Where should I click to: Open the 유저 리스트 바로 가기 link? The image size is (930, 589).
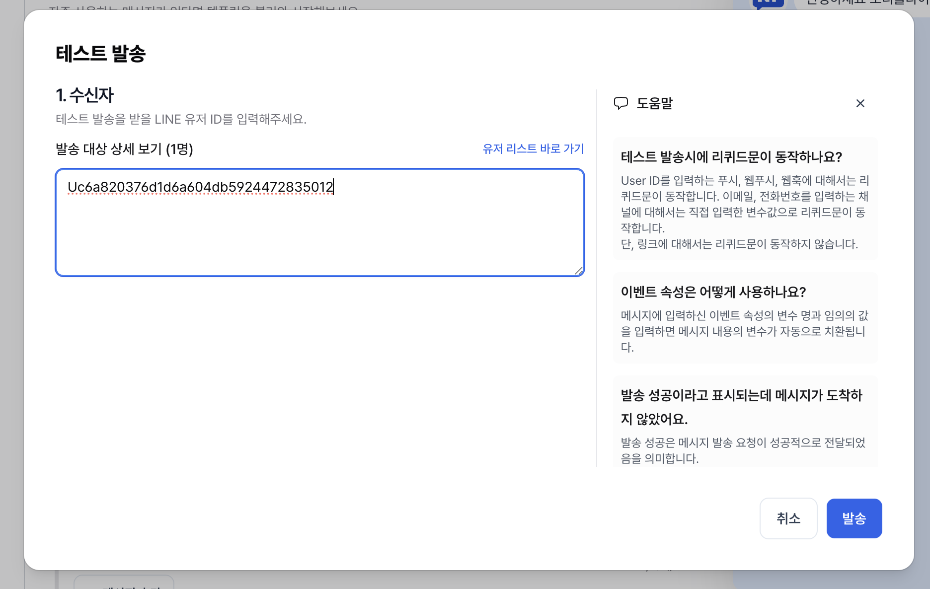pyautogui.click(x=533, y=148)
